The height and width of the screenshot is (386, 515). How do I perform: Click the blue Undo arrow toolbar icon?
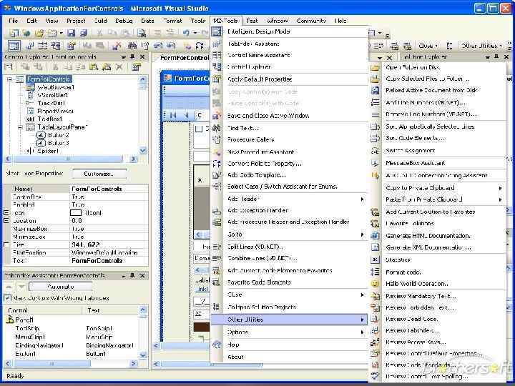tap(186, 33)
